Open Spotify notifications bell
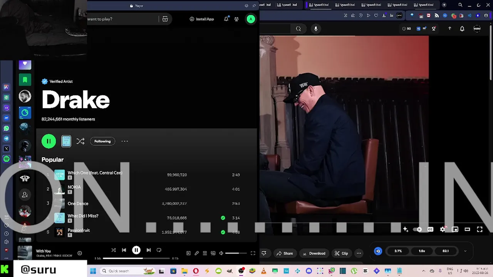This screenshot has width=493, height=277. (x=226, y=19)
